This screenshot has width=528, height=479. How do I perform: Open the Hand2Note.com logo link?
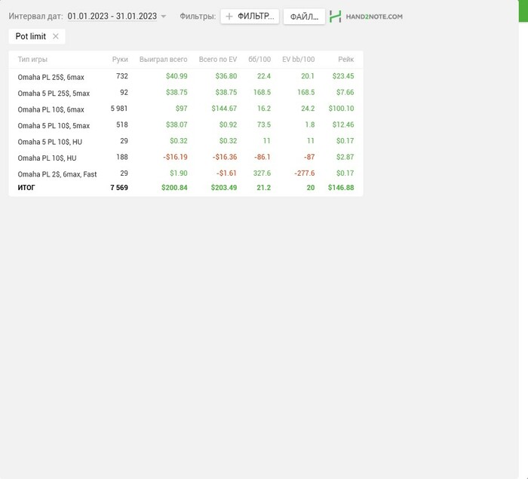[x=366, y=17]
